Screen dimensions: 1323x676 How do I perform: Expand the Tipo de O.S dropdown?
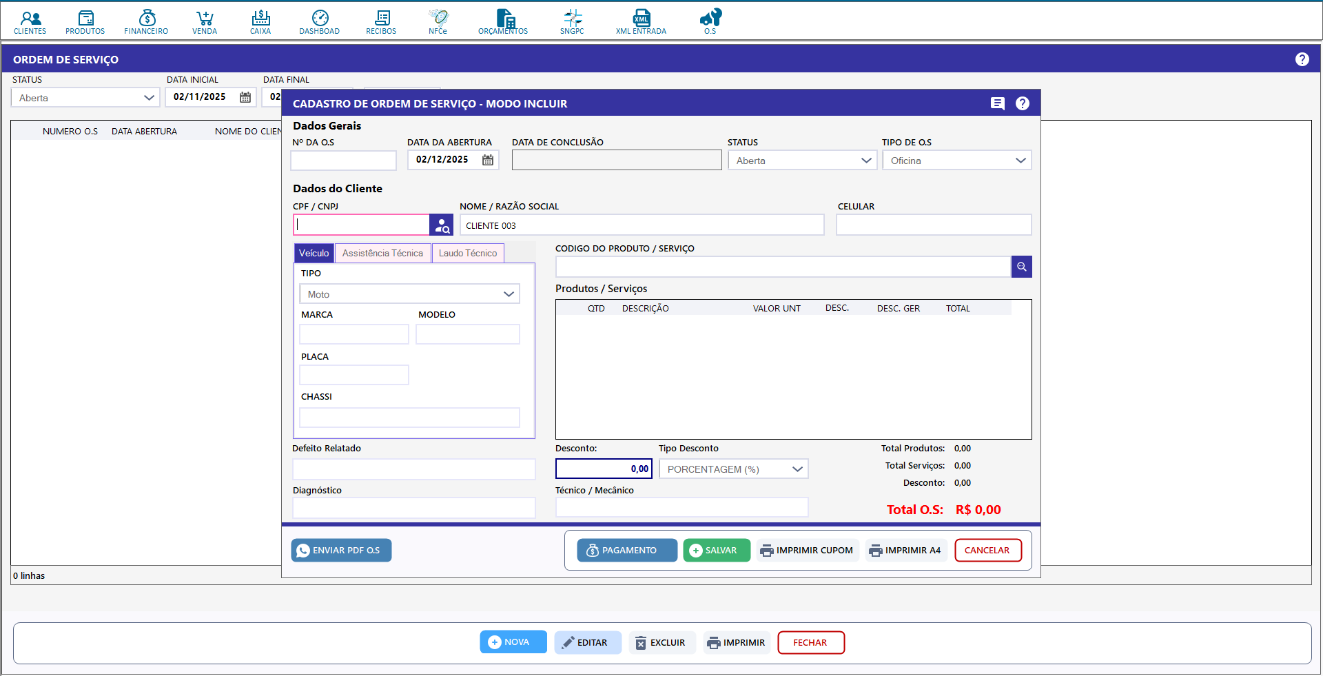coord(956,161)
